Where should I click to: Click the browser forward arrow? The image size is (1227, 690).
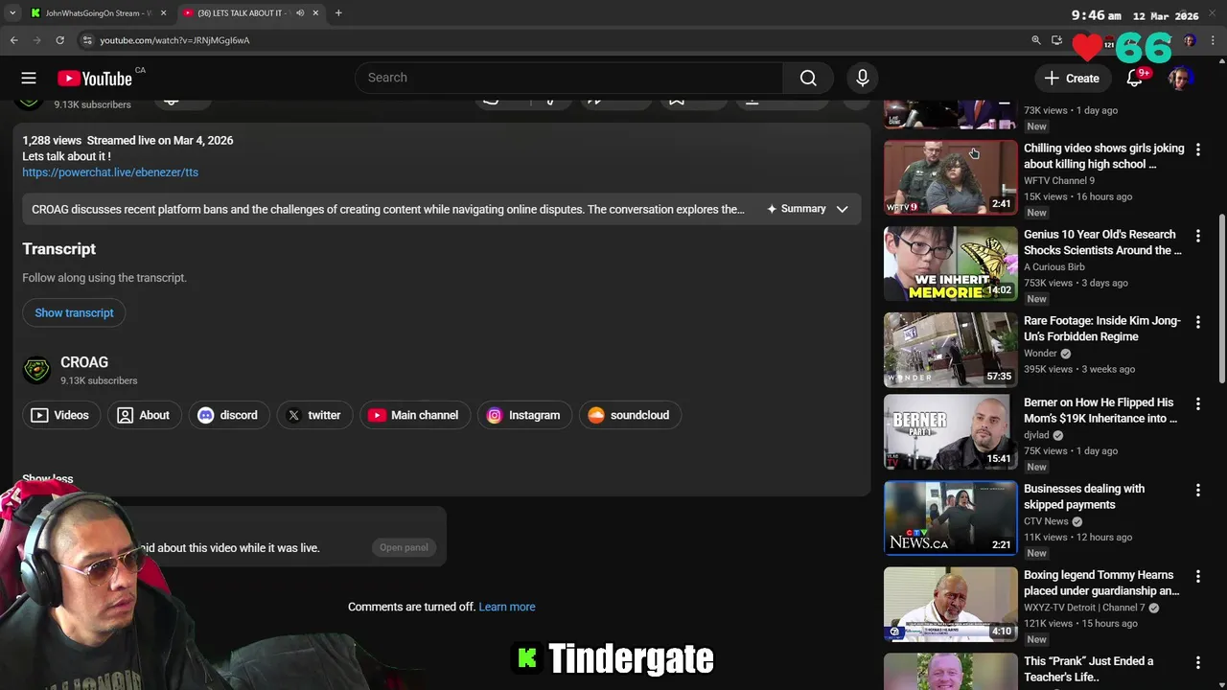(x=37, y=40)
